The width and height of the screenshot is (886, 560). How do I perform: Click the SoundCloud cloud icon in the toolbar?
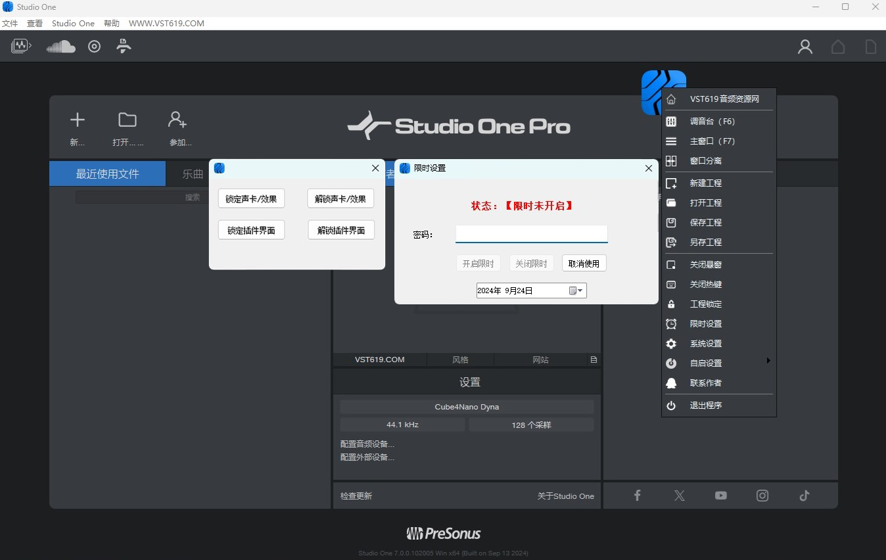[60, 46]
